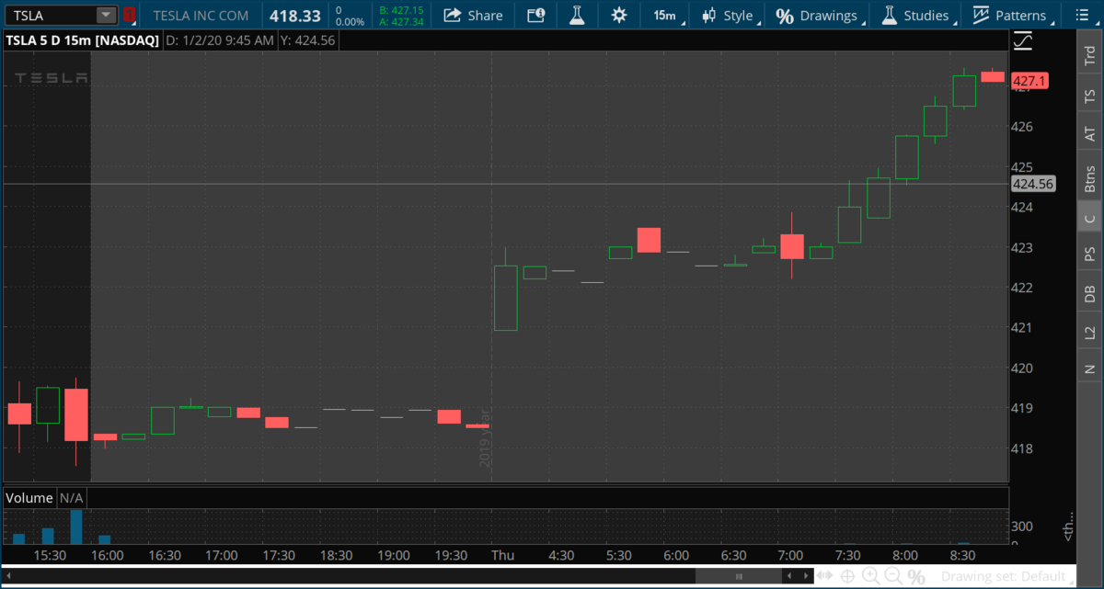Click the 424.56 crosshair price label

coord(1032,184)
